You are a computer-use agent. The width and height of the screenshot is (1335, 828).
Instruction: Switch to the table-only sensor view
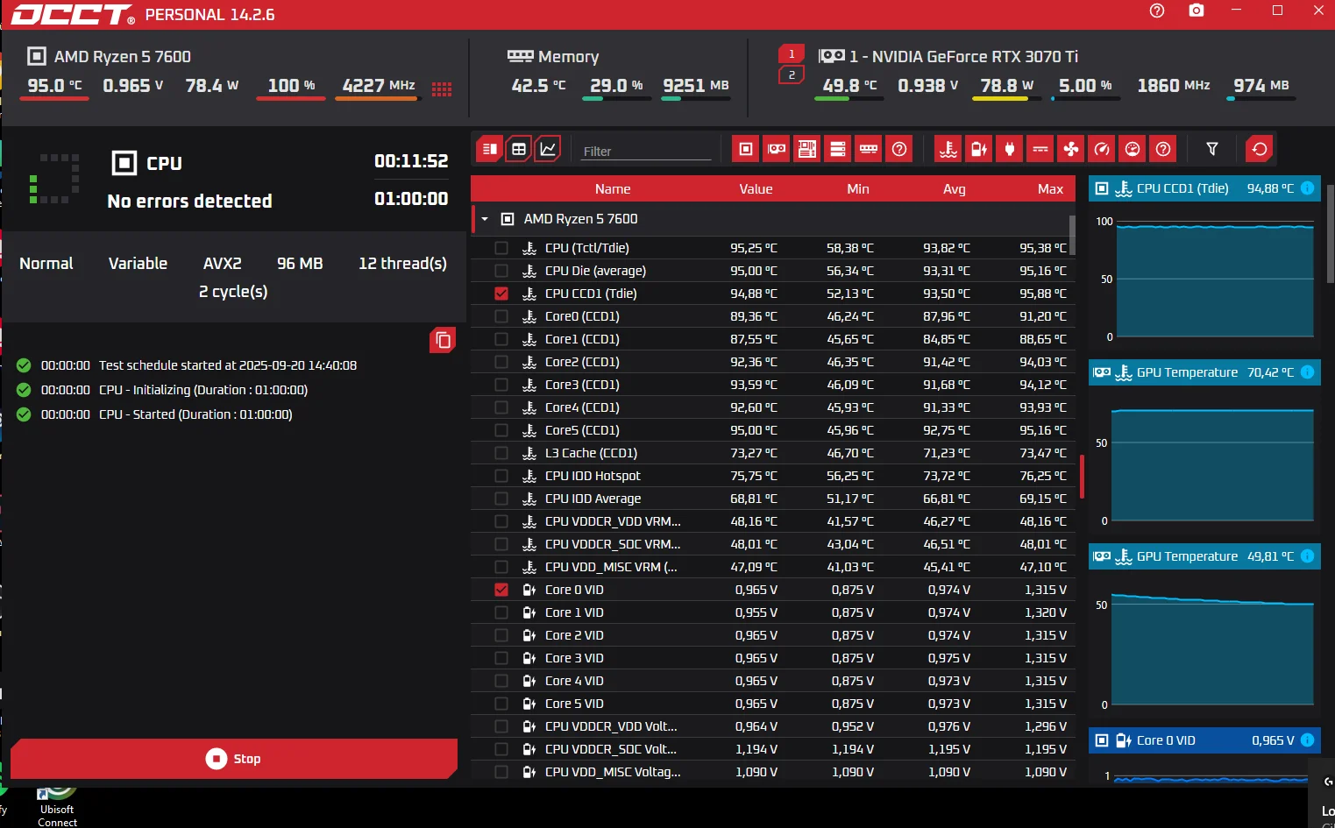(519, 149)
